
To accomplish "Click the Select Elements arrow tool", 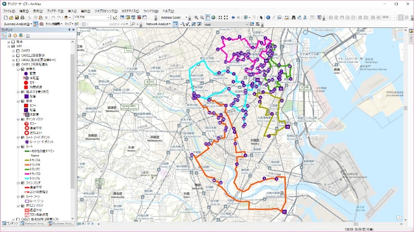I will tap(261, 17).
